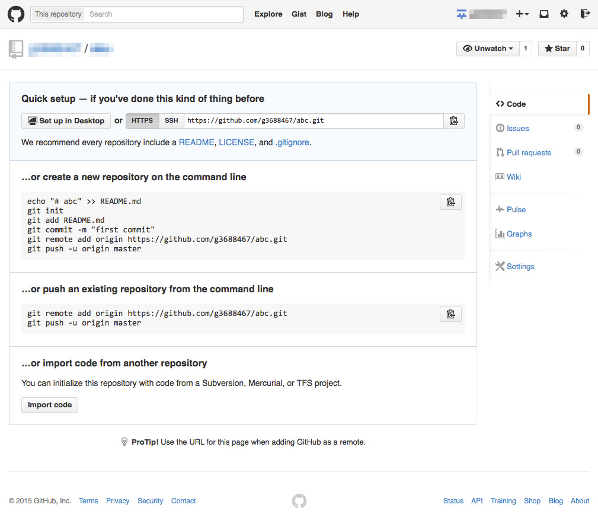598x530 pixels.
Task: Open the README link
Action: (x=196, y=142)
